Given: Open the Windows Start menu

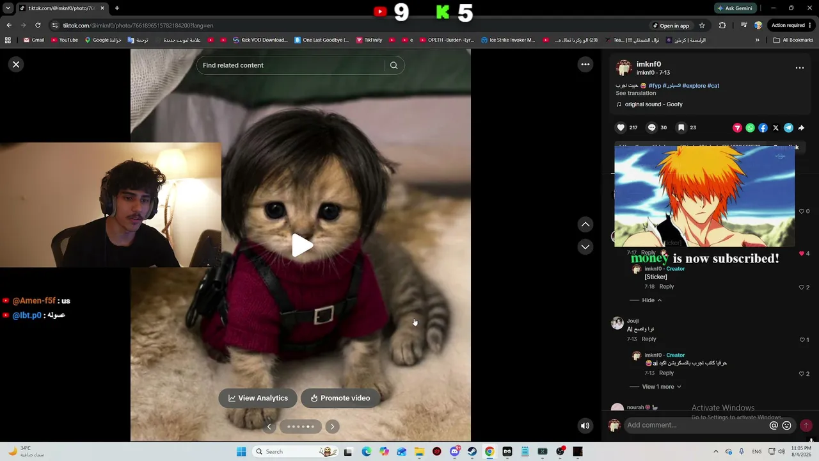Looking at the screenshot, I should (241, 451).
